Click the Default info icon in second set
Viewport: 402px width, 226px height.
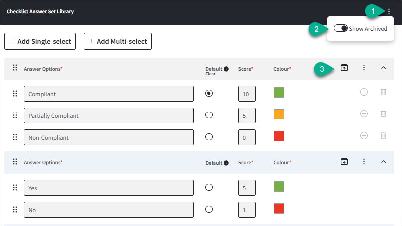click(x=226, y=163)
